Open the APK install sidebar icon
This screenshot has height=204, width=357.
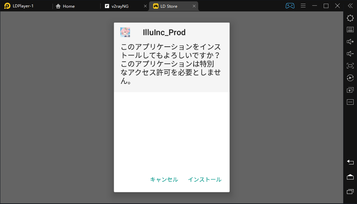[x=350, y=90]
